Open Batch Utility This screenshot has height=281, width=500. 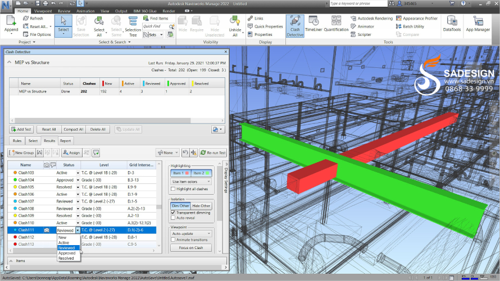pyautogui.click(x=410, y=26)
